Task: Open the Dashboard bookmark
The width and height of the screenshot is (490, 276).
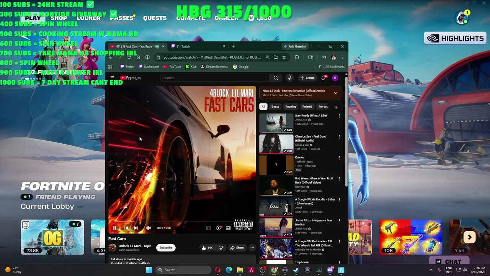Action: (x=149, y=67)
